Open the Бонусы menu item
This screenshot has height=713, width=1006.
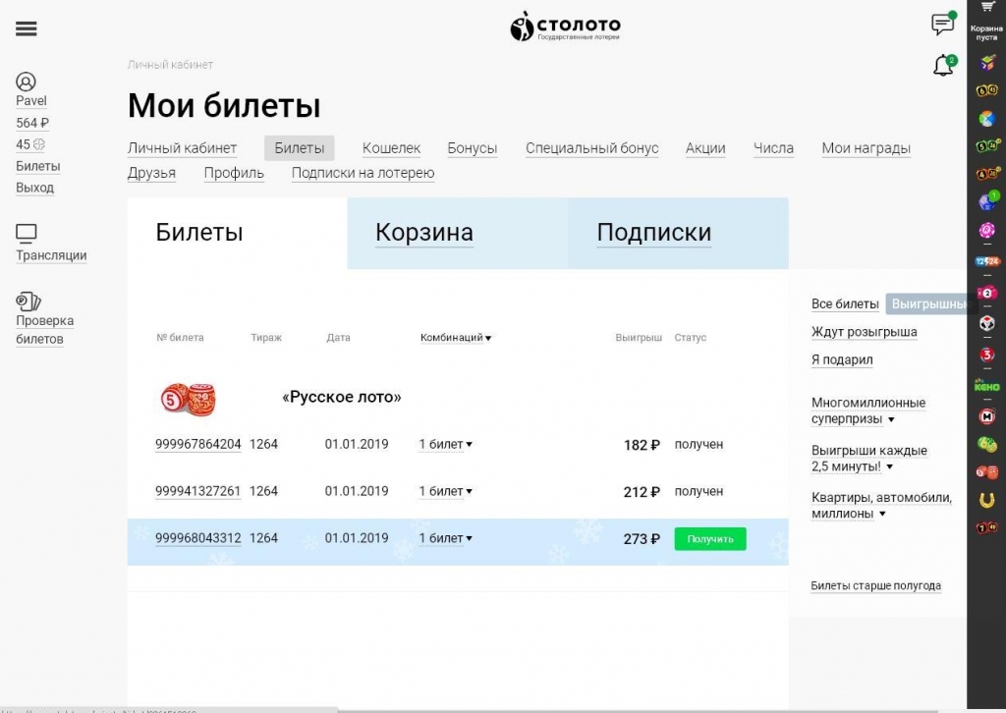tap(473, 148)
